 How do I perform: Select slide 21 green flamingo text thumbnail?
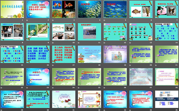167,54
